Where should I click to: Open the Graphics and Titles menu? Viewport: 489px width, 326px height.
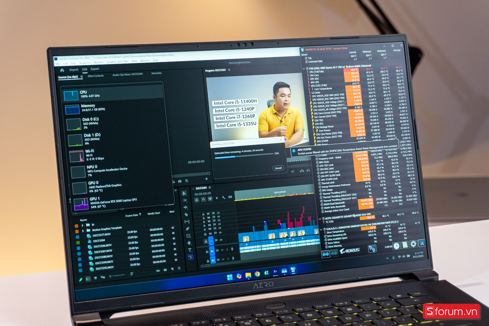pos(117,62)
